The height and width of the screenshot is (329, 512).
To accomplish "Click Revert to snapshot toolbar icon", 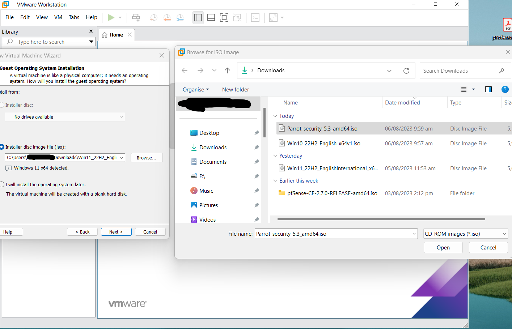I will coord(167,17).
